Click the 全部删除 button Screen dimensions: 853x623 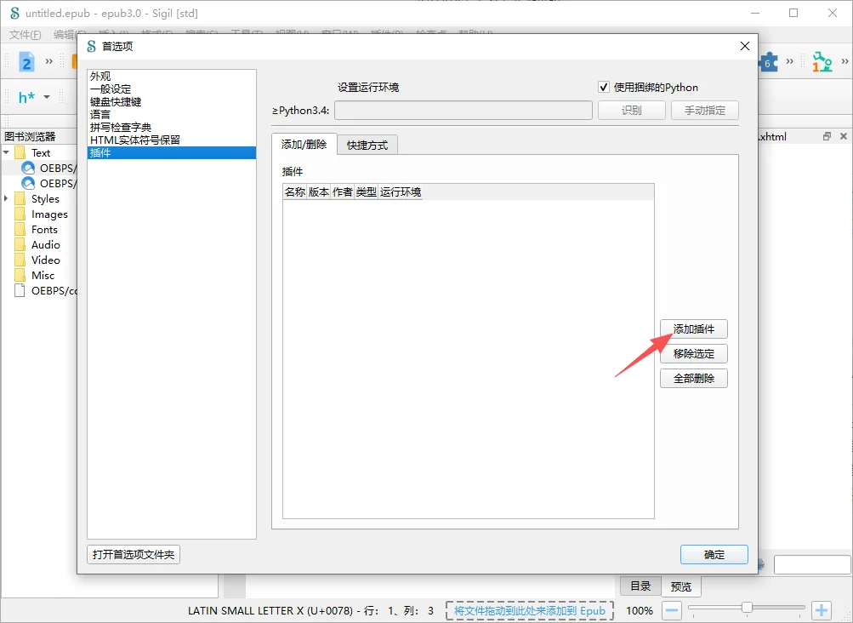click(x=694, y=378)
